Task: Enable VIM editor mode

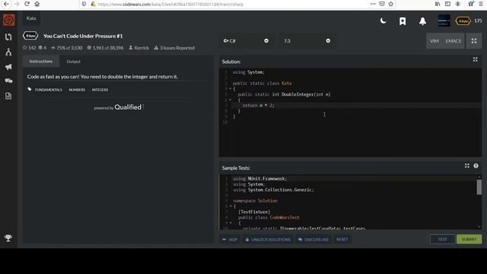Action: click(434, 41)
